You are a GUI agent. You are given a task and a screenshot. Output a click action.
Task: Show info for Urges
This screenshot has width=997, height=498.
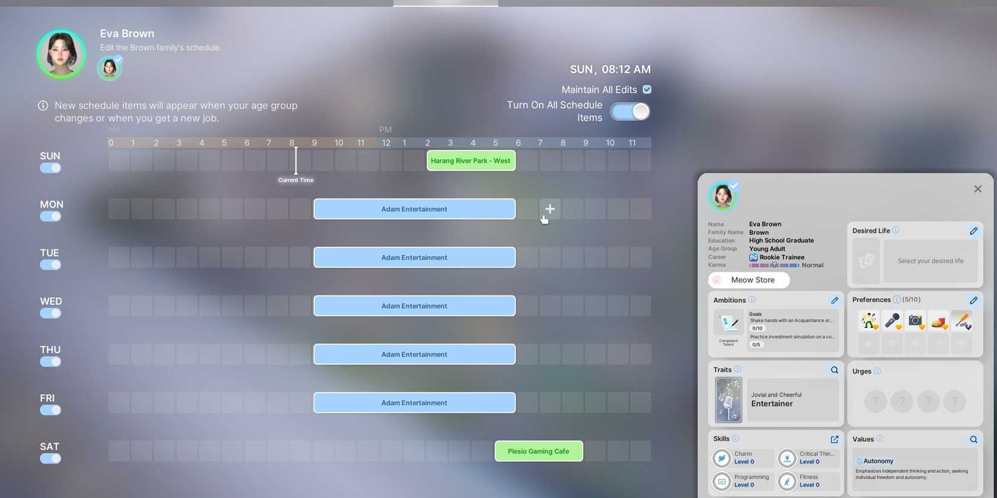click(877, 371)
